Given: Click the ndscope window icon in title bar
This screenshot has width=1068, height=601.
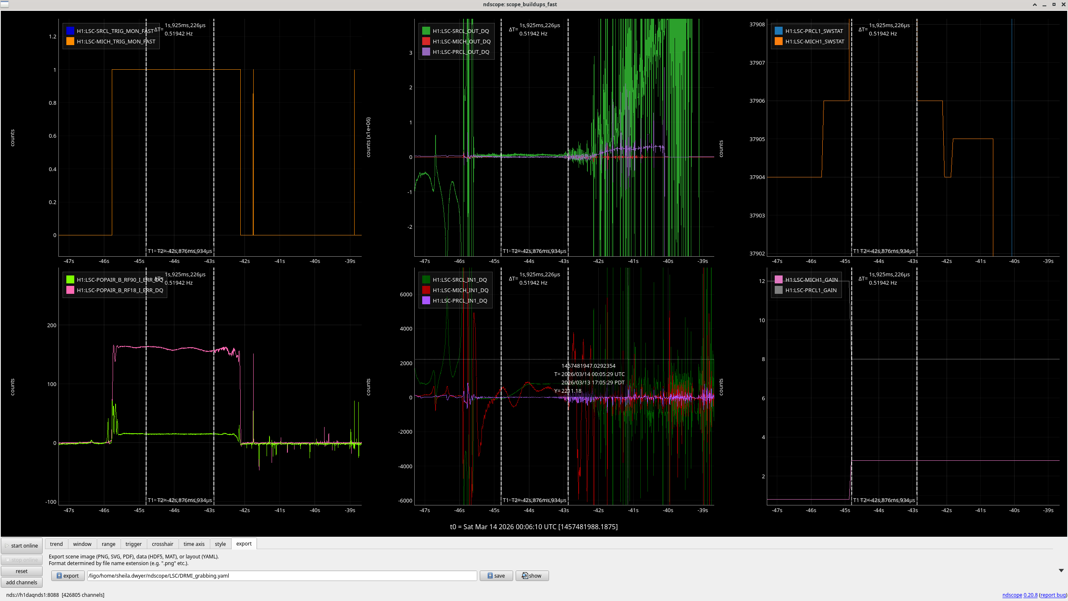Looking at the screenshot, I should coord(5,4).
